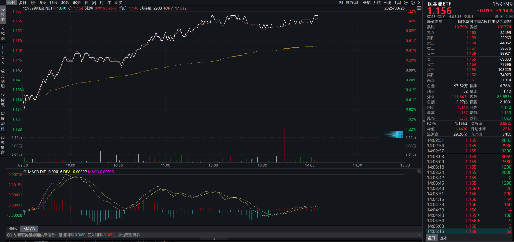
Task: Select the highlighted 14:05:15 trade row
Action: coord(469,231)
